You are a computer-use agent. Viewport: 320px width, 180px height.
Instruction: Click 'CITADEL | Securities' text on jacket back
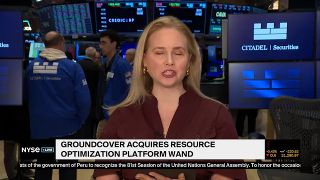click(x=45, y=78)
